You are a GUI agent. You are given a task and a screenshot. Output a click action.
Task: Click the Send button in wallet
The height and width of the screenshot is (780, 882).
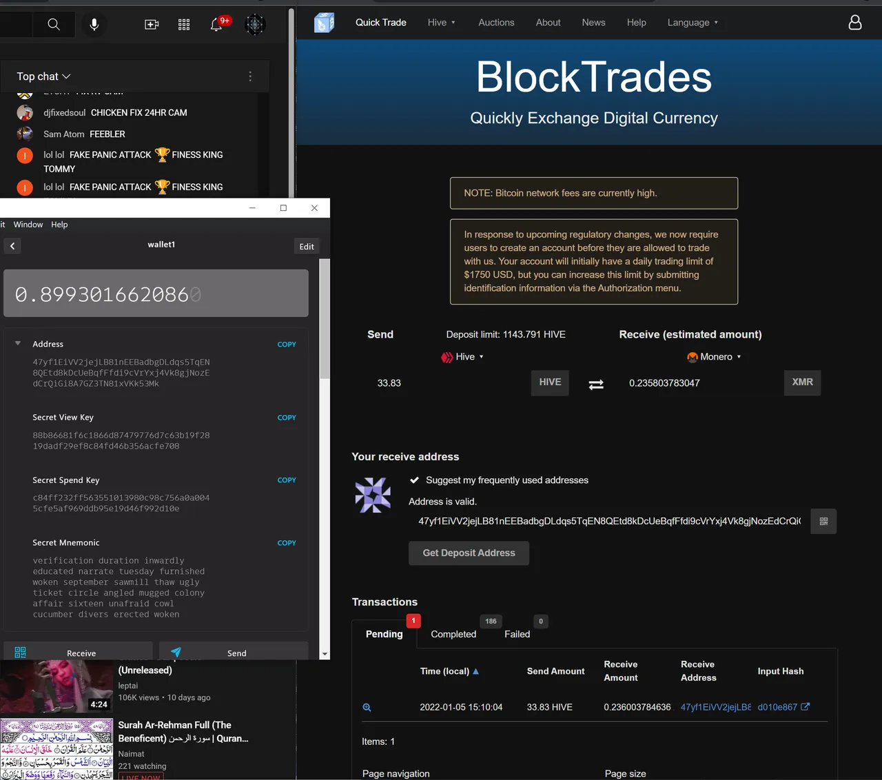tap(234, 652)
